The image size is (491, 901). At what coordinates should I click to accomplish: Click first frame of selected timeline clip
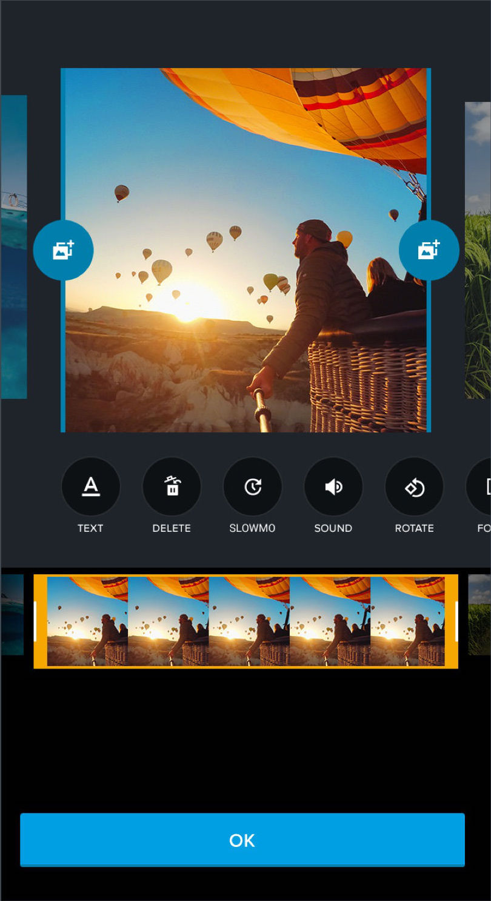pos(87,621)
